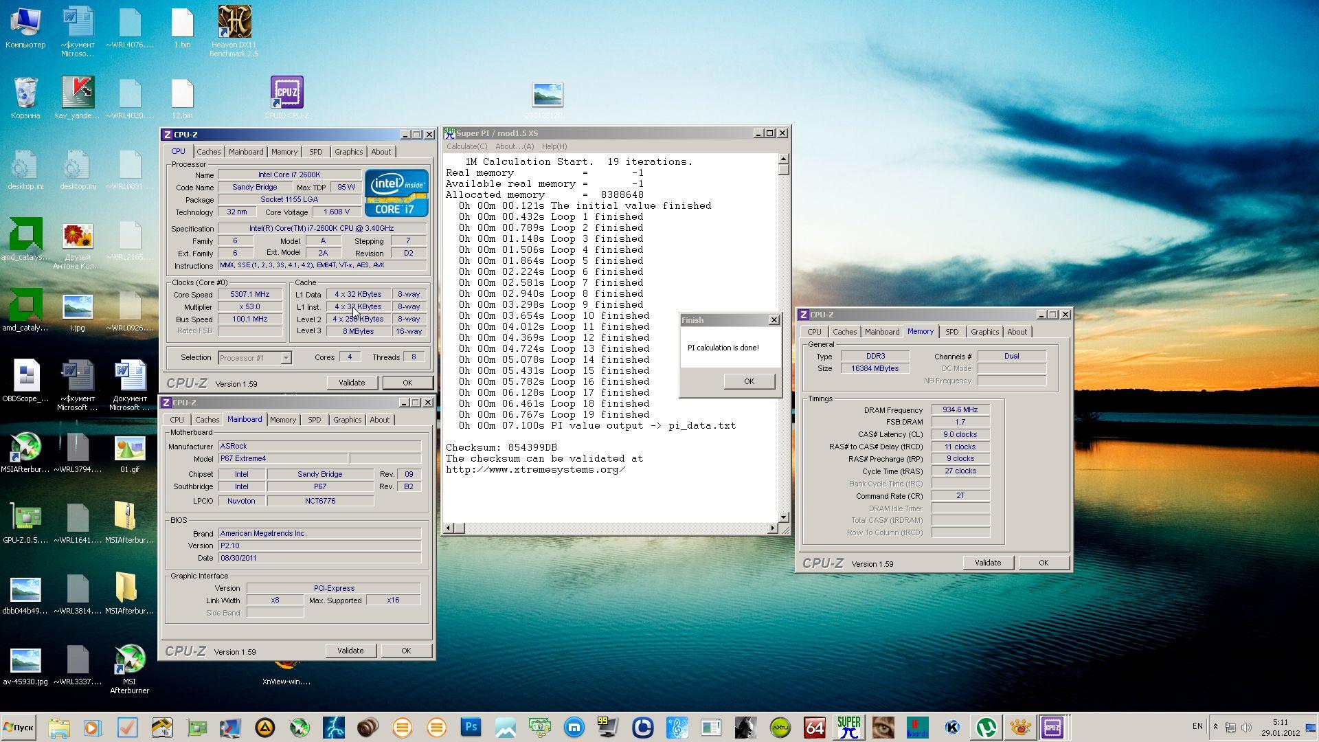Click Super PI horizontal scrollbar left arrow

point(449,528)
